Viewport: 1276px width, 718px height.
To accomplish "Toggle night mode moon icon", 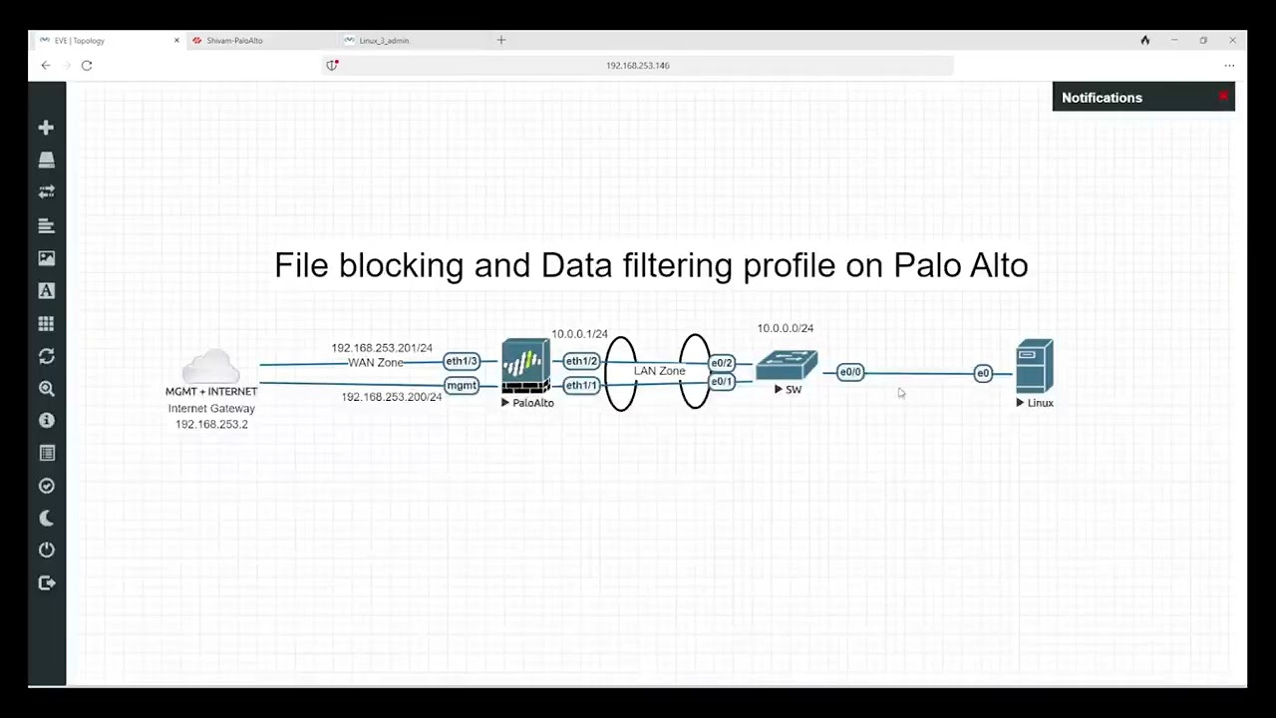I will pos(46,519).
